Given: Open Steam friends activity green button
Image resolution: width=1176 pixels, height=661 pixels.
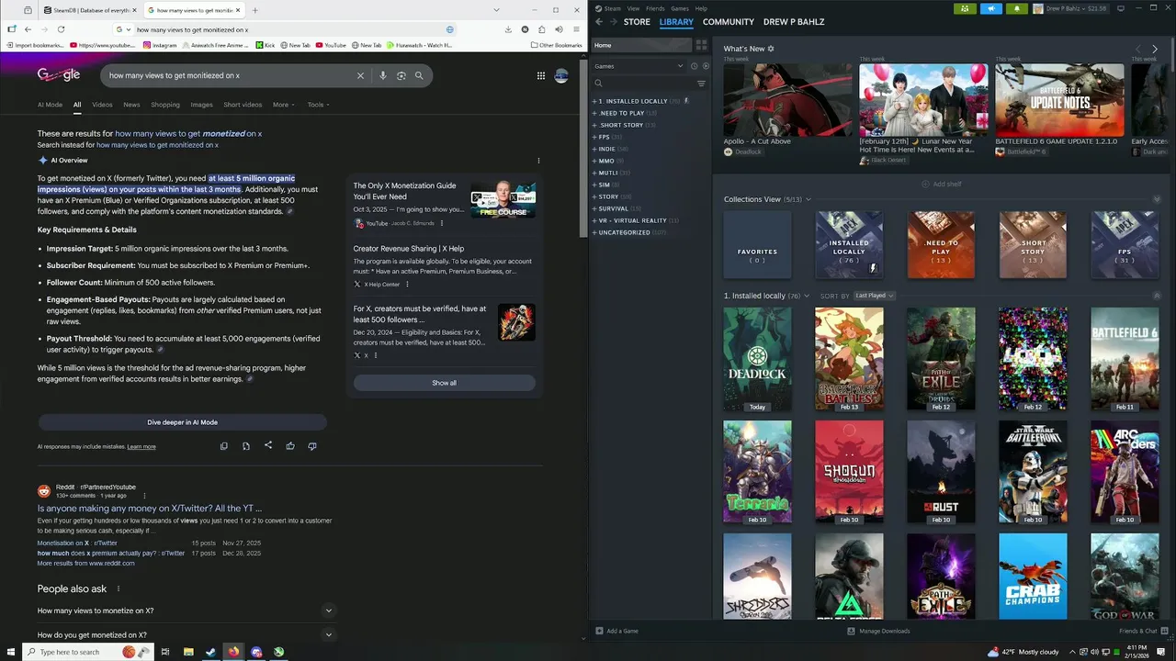Looking at the screenshot, I should click(x=966, y=8).
